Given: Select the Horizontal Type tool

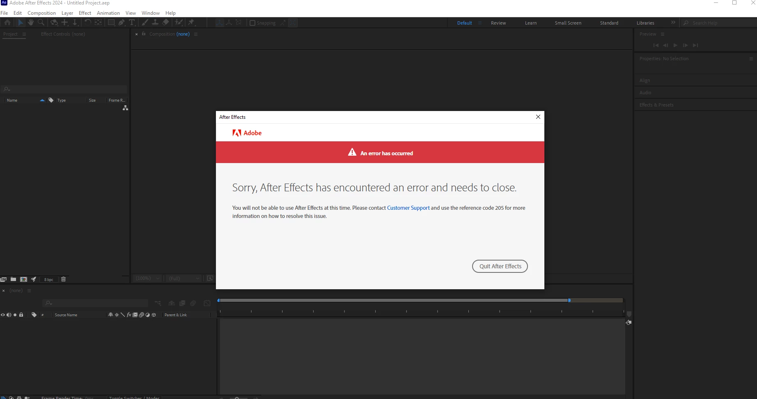Looking at the screenshot, I should [x=132, y=23].
